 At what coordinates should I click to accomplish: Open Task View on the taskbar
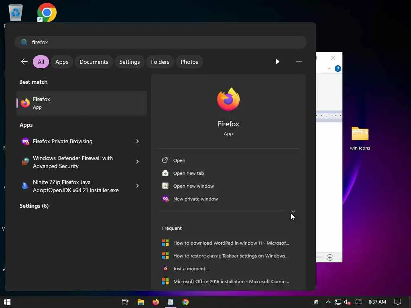pyautogui.click(x=125, y=302)
